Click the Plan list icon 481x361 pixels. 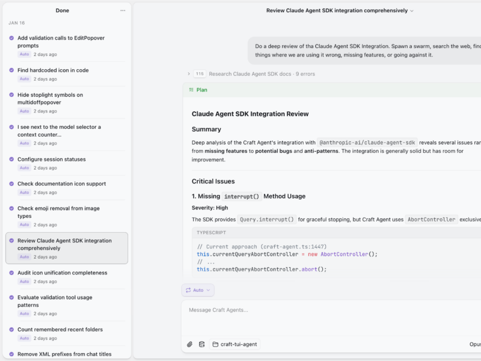191,90
